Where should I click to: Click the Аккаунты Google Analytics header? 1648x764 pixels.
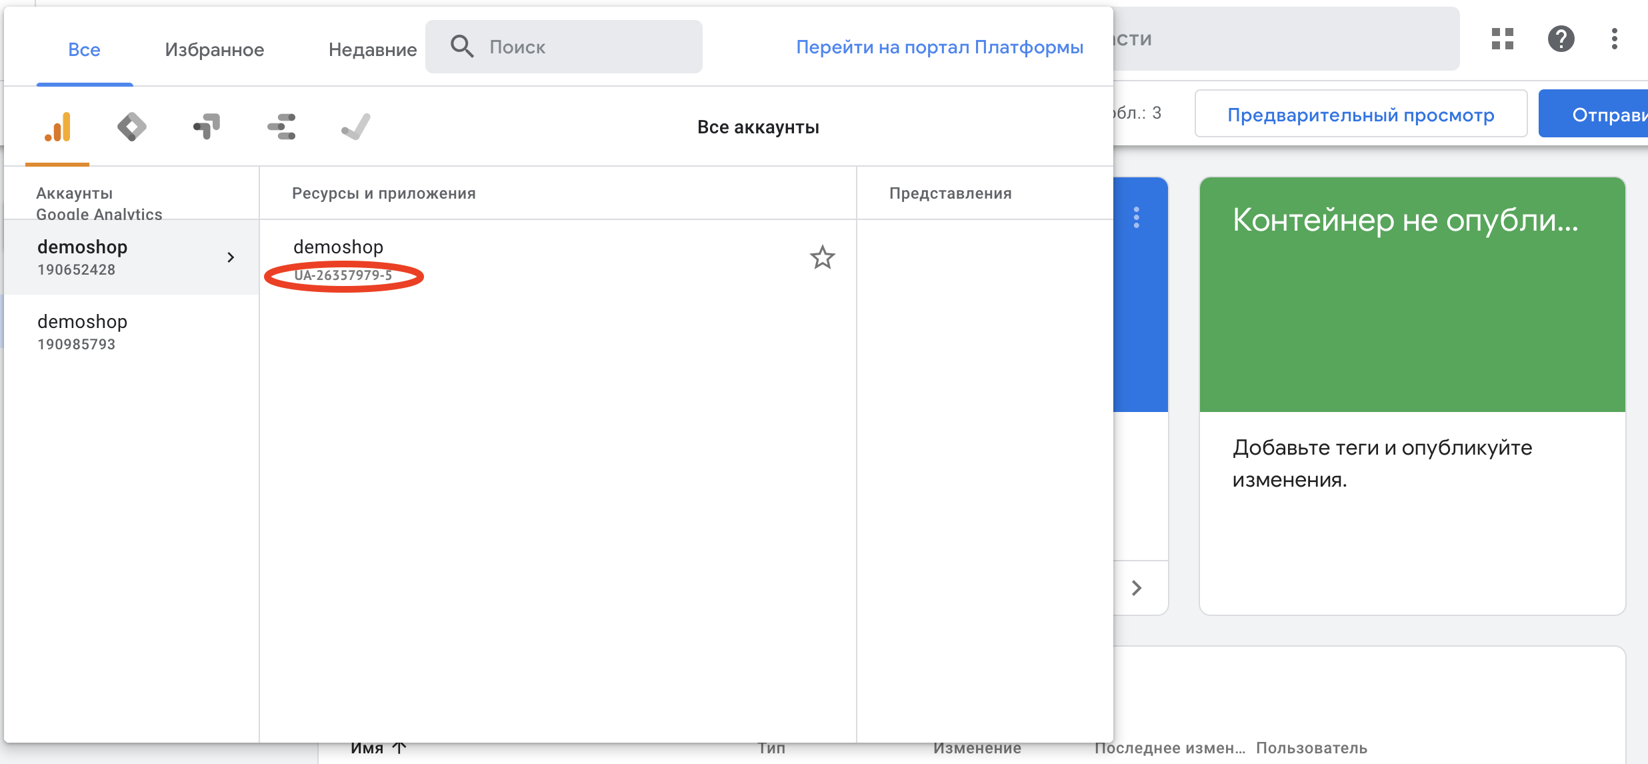tap(99, 203)
